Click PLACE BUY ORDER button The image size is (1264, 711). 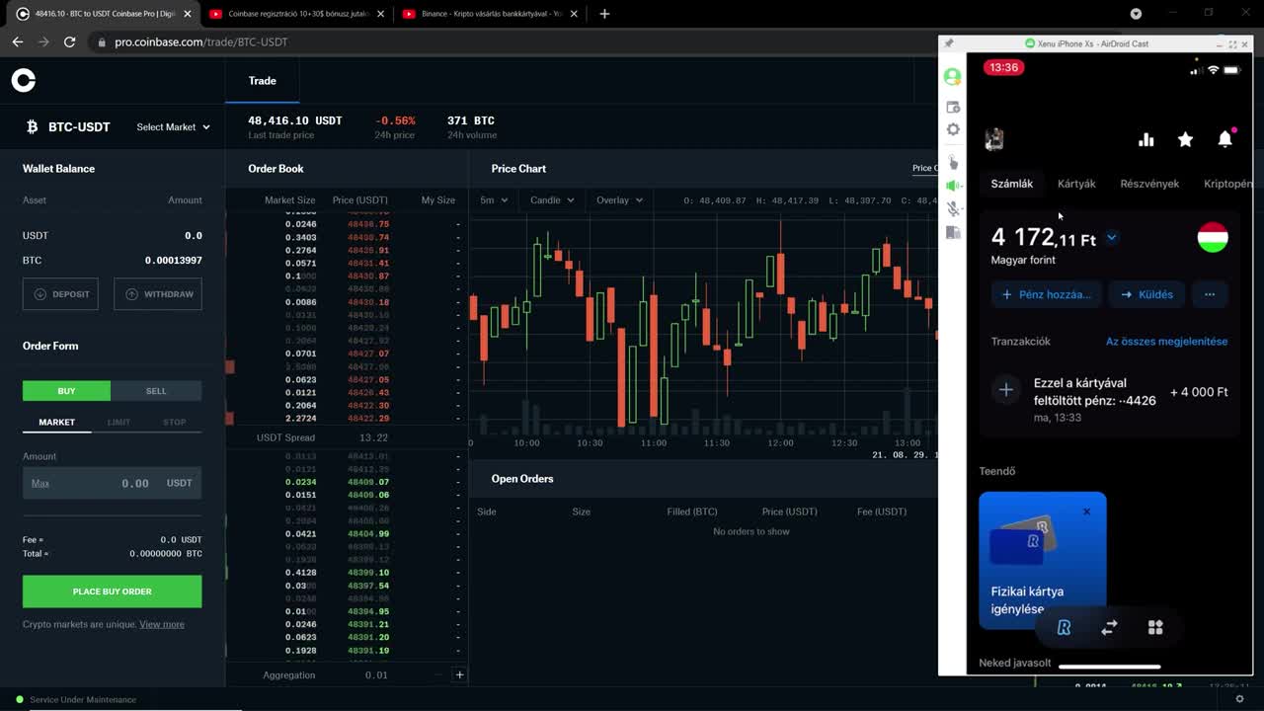tap(112, 592)
